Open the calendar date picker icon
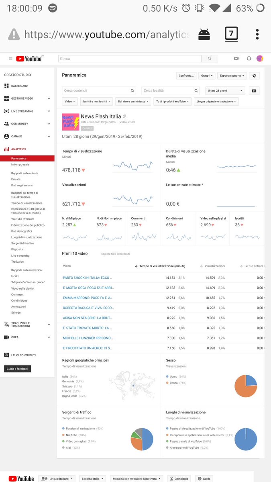The height and width of the screenshot is (482, 271). (254, 91)
